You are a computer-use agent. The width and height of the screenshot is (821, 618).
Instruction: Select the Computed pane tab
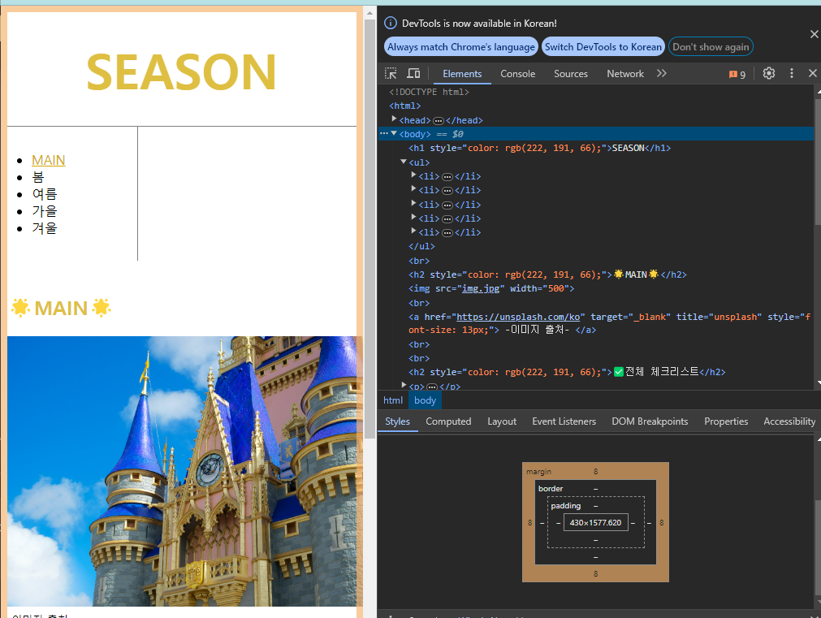pyautogui.click(x=448, y=421)
